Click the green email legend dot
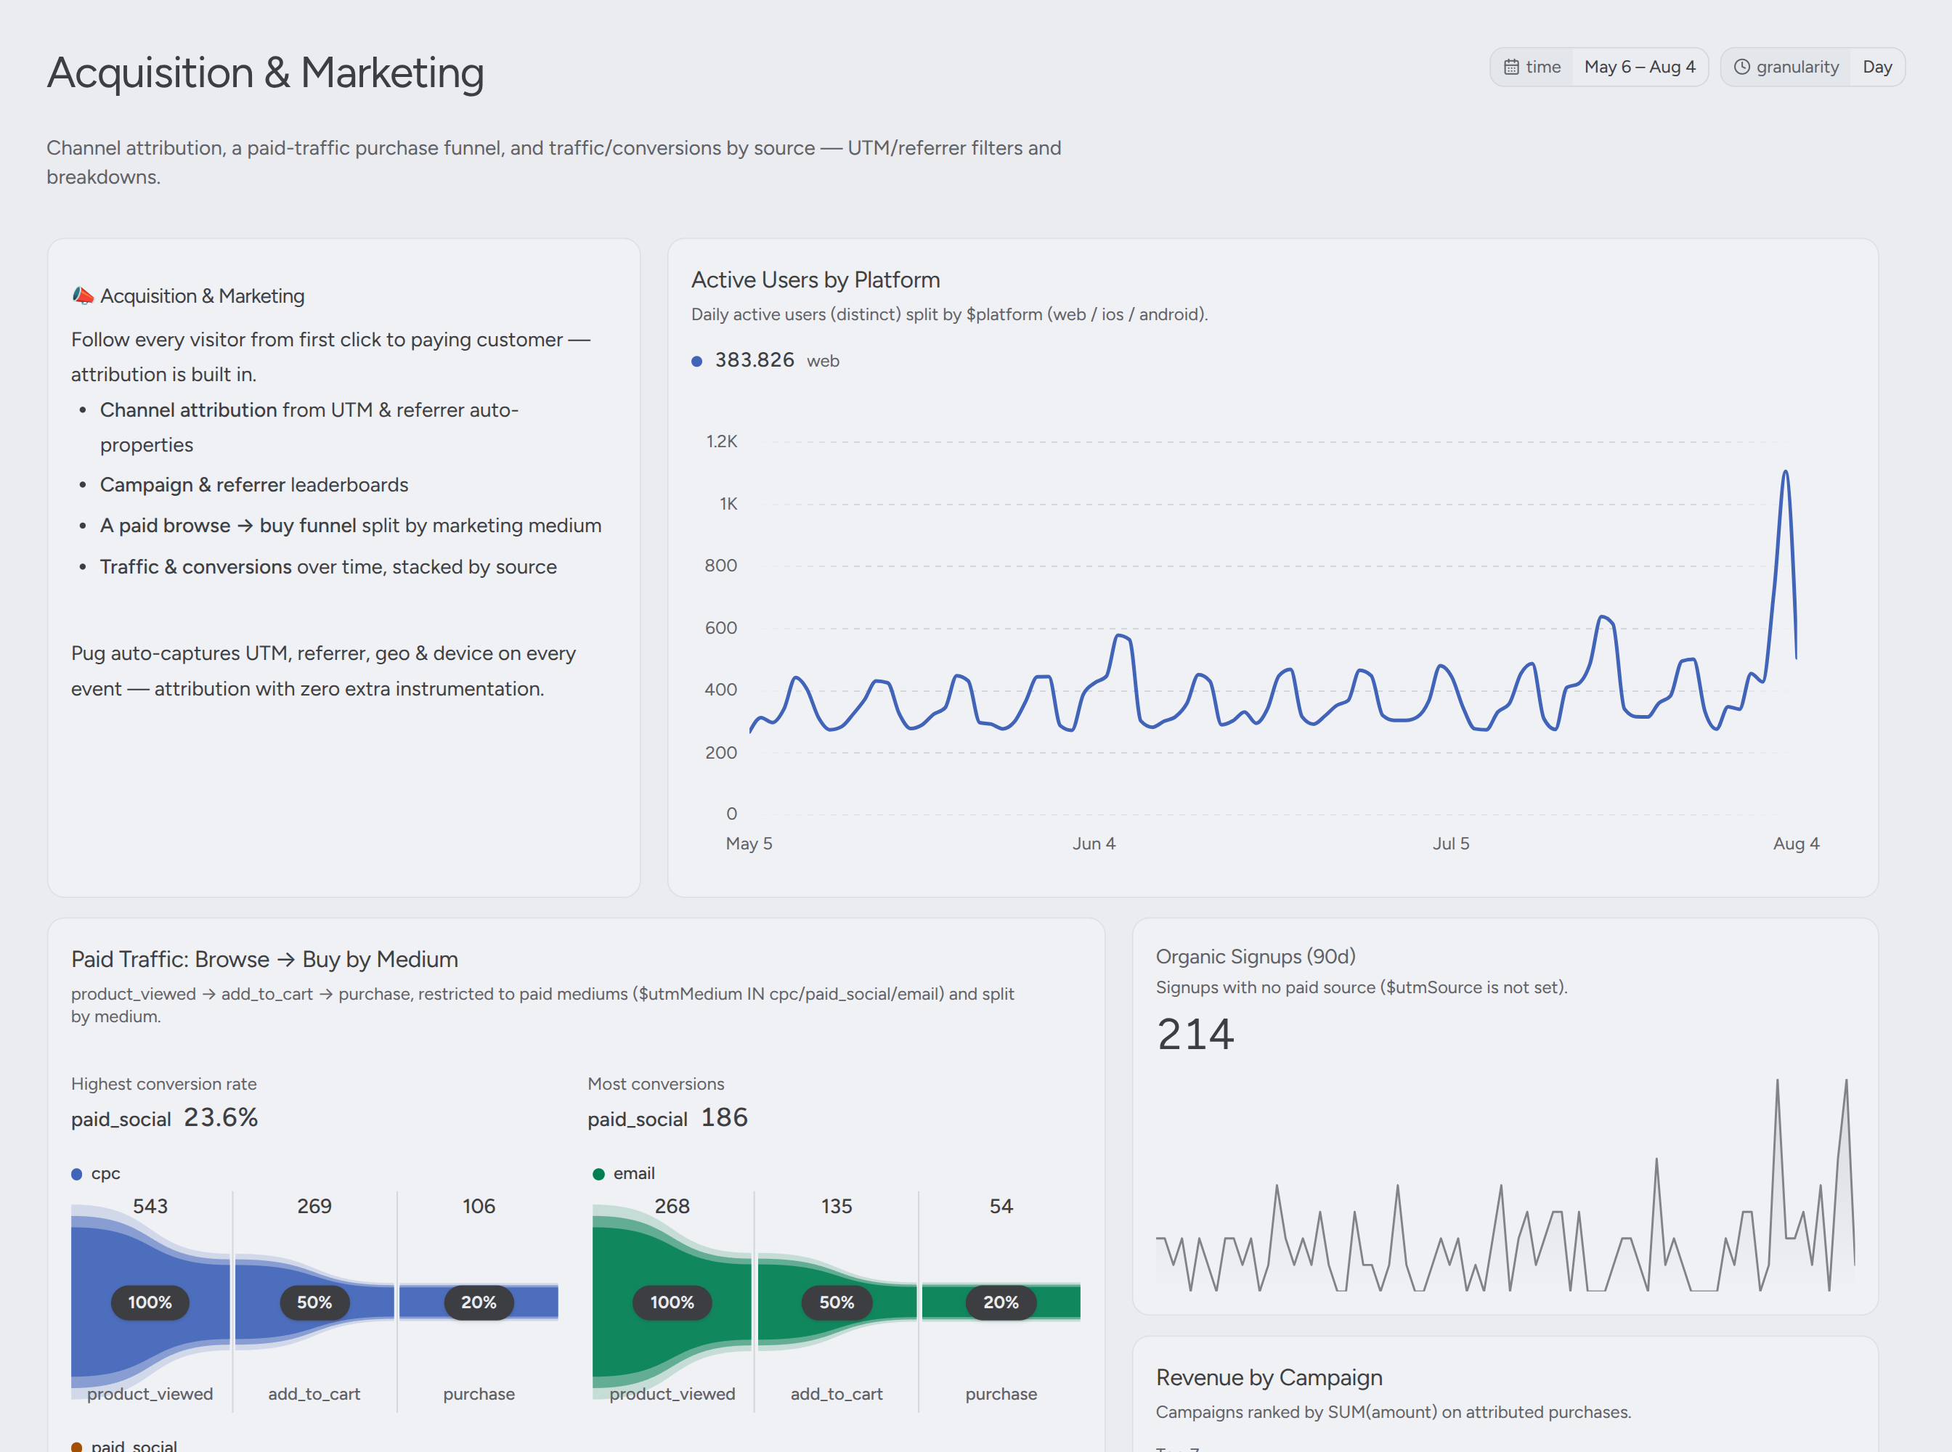The height and width of the screenshot is (1452, 1952). (x=599, y=1174)
